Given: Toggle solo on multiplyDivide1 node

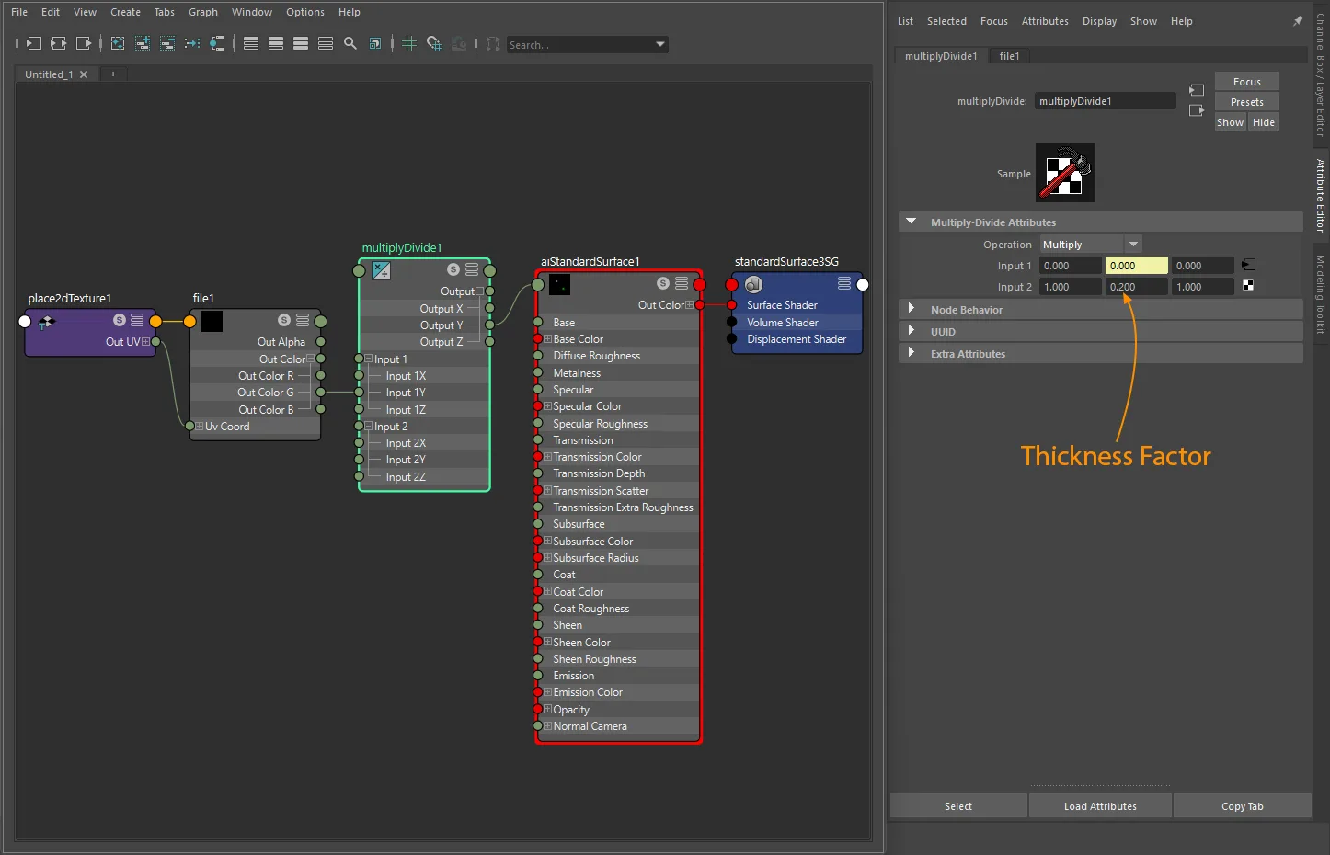Looking at the screenshot, I should (x=453, y=269).
